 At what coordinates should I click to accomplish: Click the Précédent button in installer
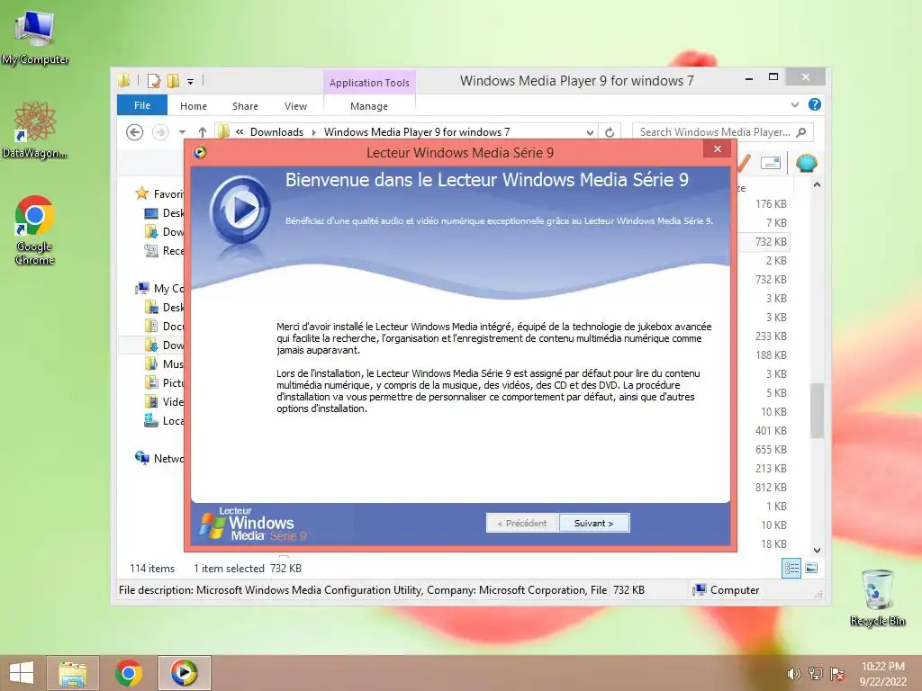(x=521, y=523)
